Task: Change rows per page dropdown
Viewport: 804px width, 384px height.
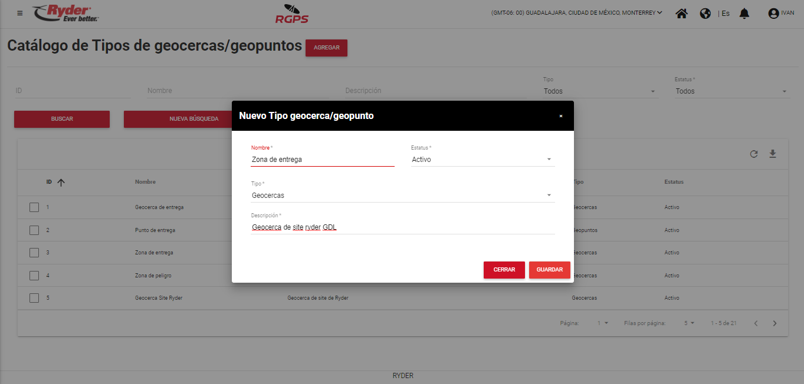Action: coord(689,323)
